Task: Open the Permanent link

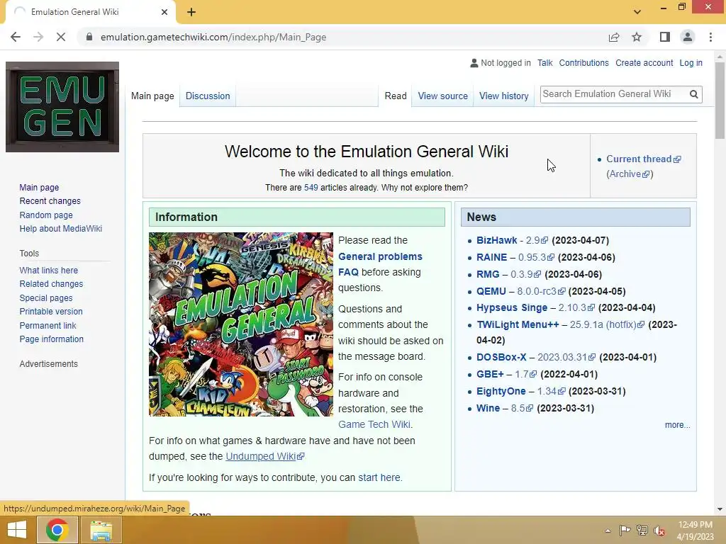Action: click(48, 326)
